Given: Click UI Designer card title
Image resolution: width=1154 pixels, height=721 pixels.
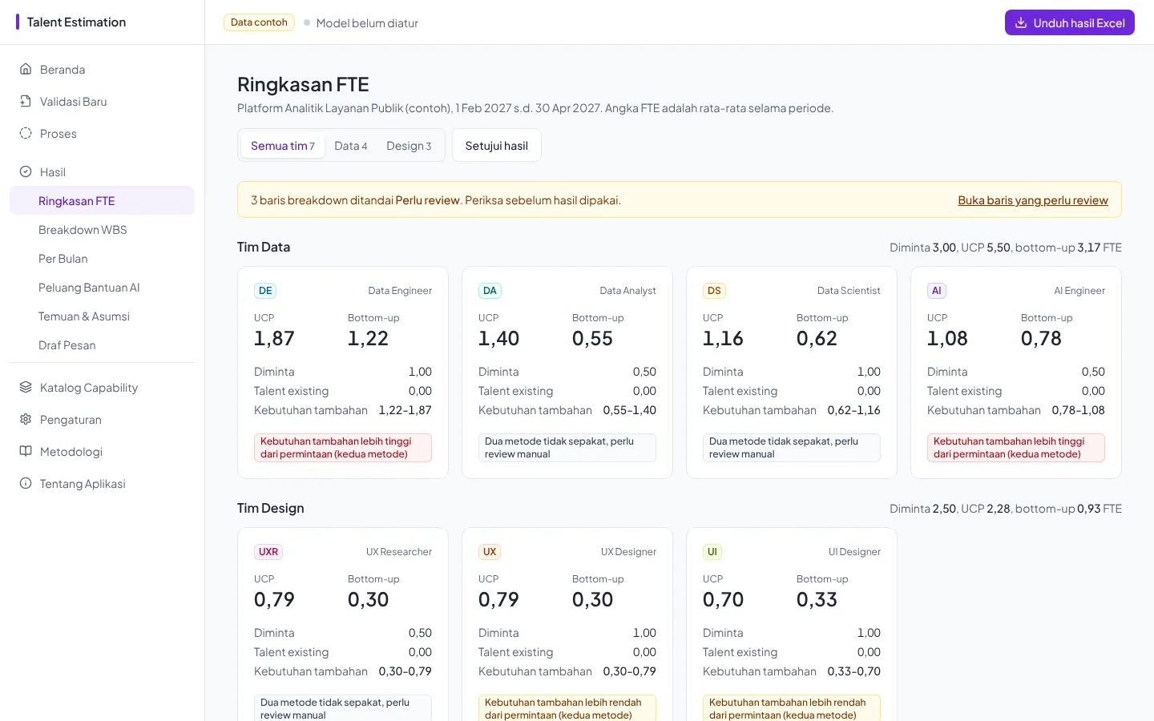Looking at the screenshot, I should click(x=854, y=552).
